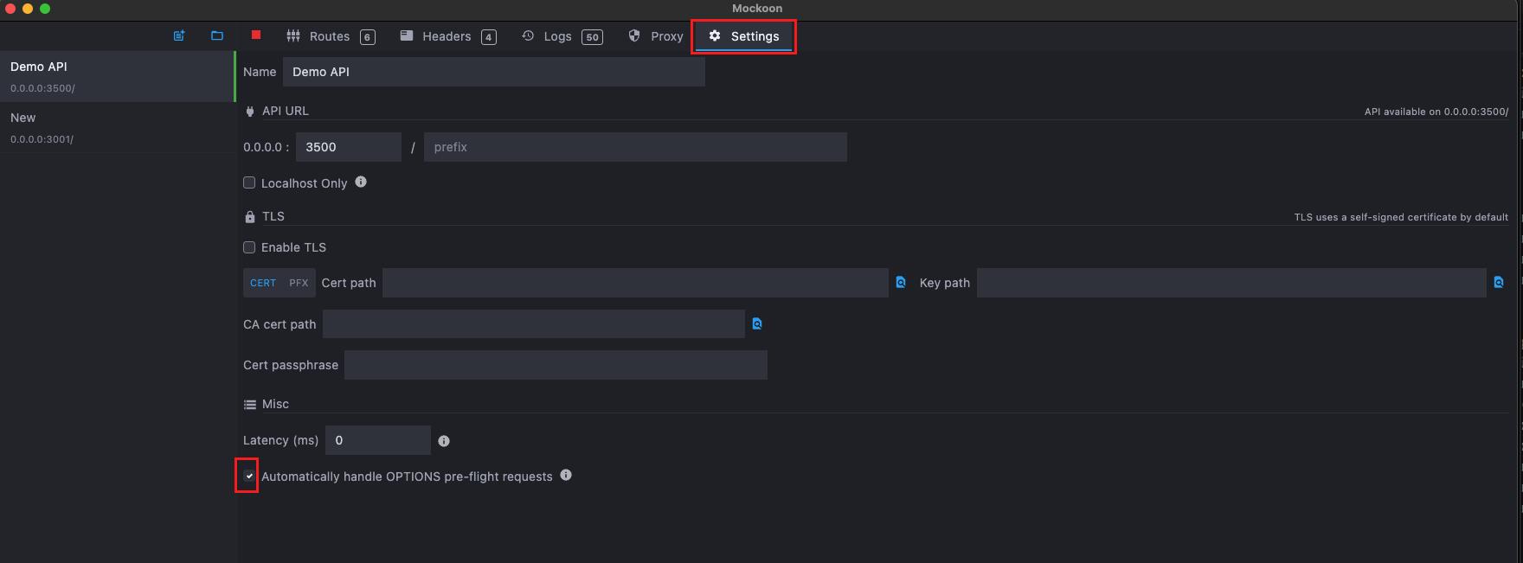This screenshot has height=563, width=1523.
Task: Browse for CA cert path file
Action: click(x=757, y=323)
